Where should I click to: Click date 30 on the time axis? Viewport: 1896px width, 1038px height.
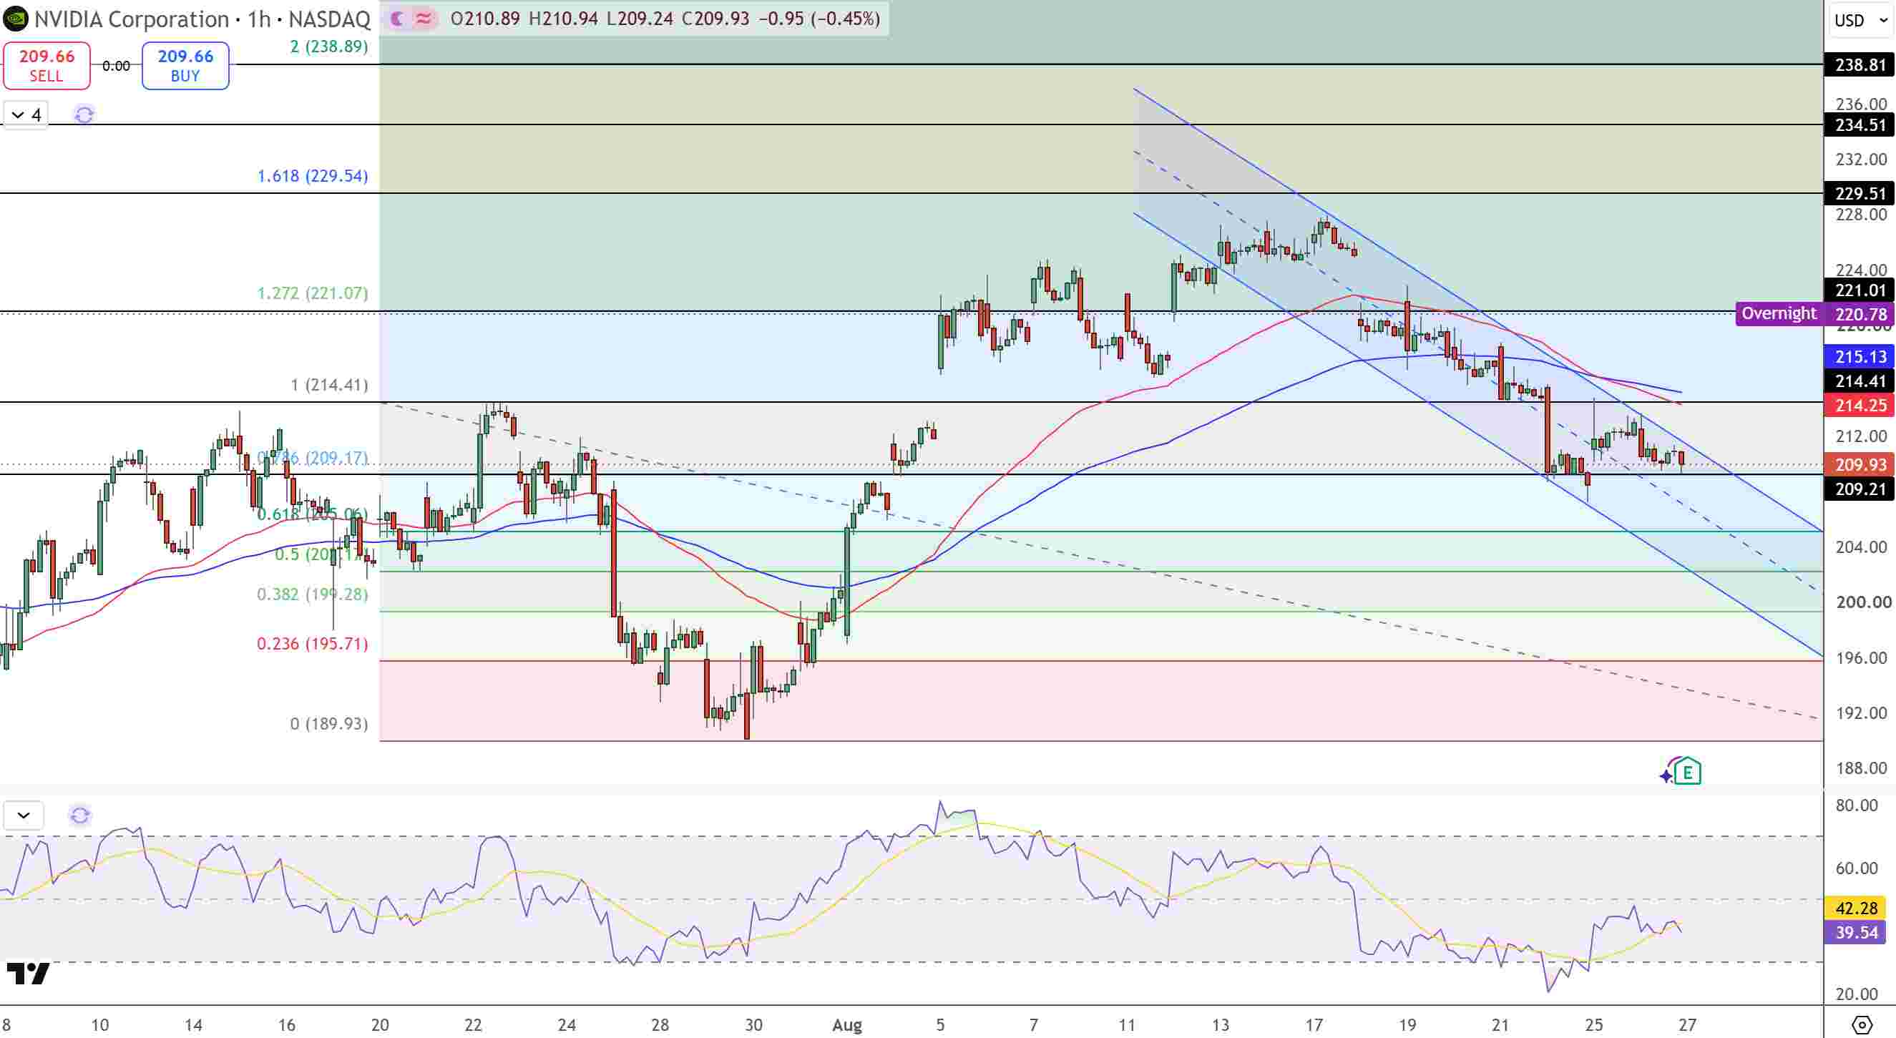753,1024
